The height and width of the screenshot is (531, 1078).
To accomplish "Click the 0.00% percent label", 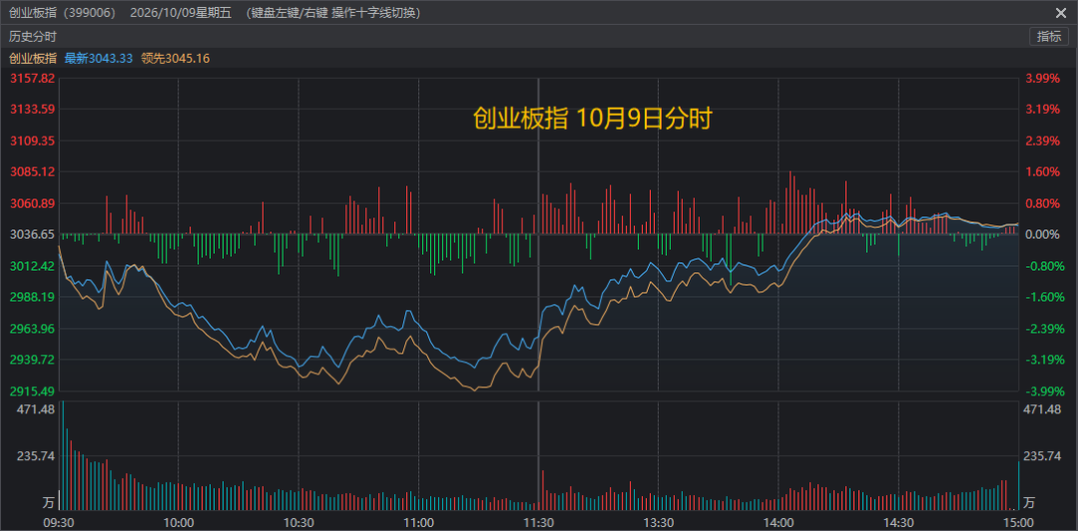I will [1043, 235].
